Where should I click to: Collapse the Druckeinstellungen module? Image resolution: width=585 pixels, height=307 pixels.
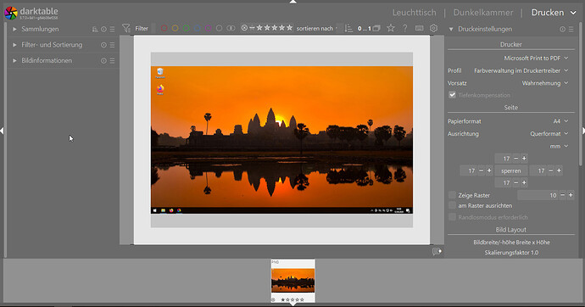tap(451, 29)
